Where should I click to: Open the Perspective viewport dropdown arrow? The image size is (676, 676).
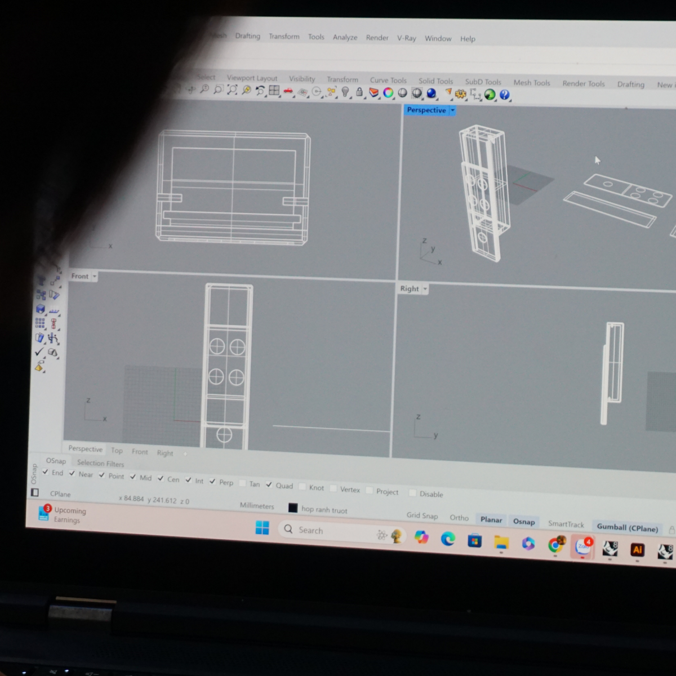click(452, 111)
